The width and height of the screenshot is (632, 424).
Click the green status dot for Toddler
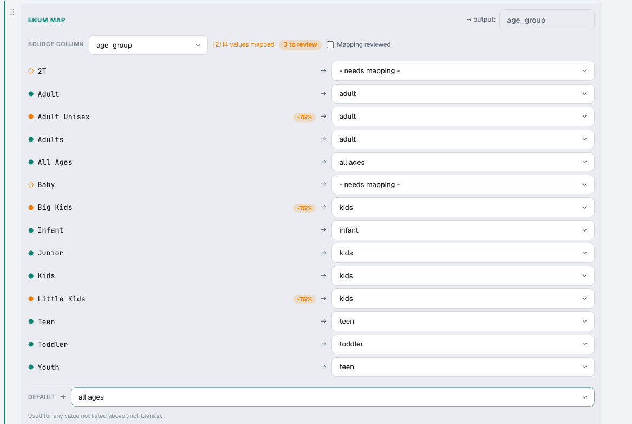31,344
